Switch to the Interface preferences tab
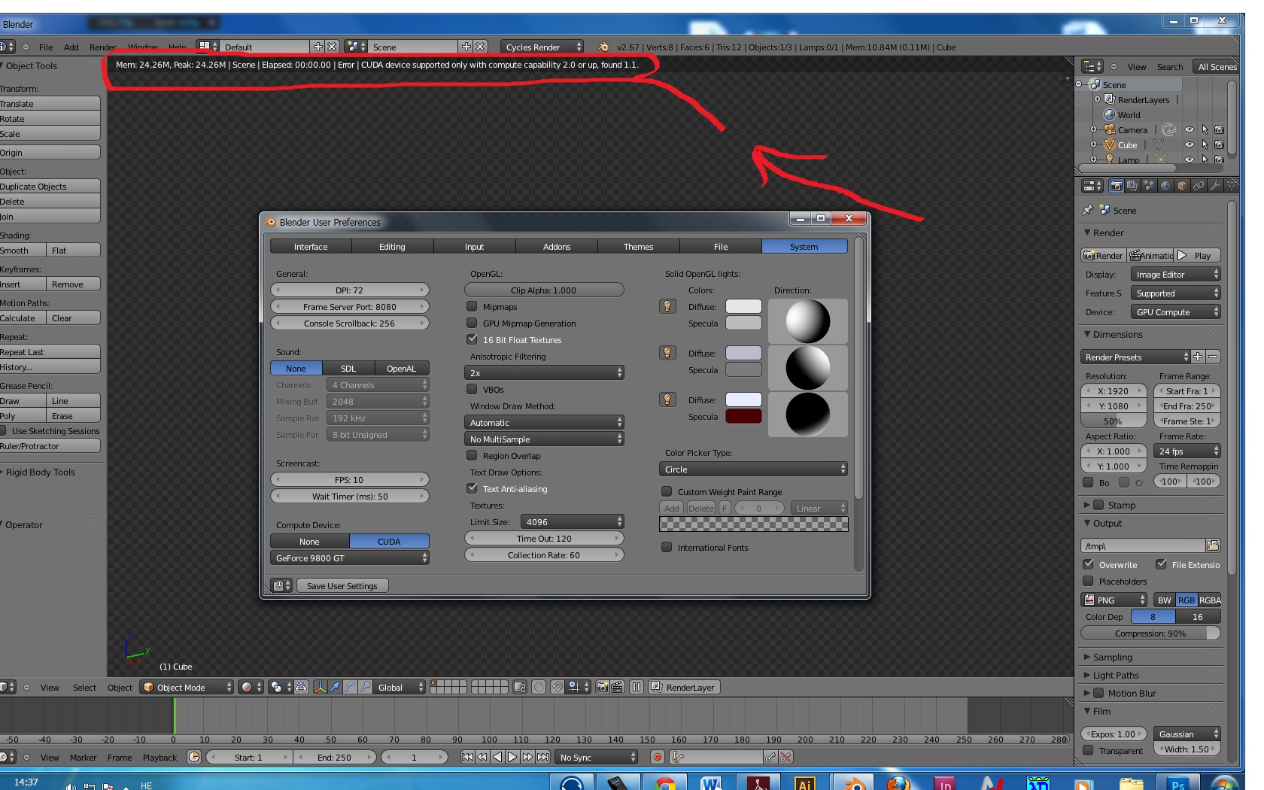The height and width of the screenshot is (790, 1264). (311, 246)
